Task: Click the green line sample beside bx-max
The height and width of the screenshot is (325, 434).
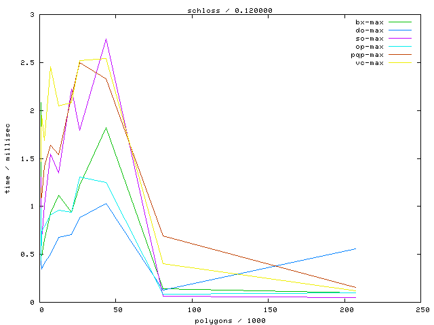Action: click(x=400, y=22)
